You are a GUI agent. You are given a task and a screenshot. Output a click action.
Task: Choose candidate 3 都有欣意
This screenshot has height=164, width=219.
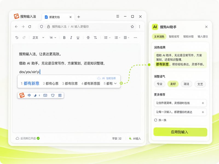(x=70, y=84)
